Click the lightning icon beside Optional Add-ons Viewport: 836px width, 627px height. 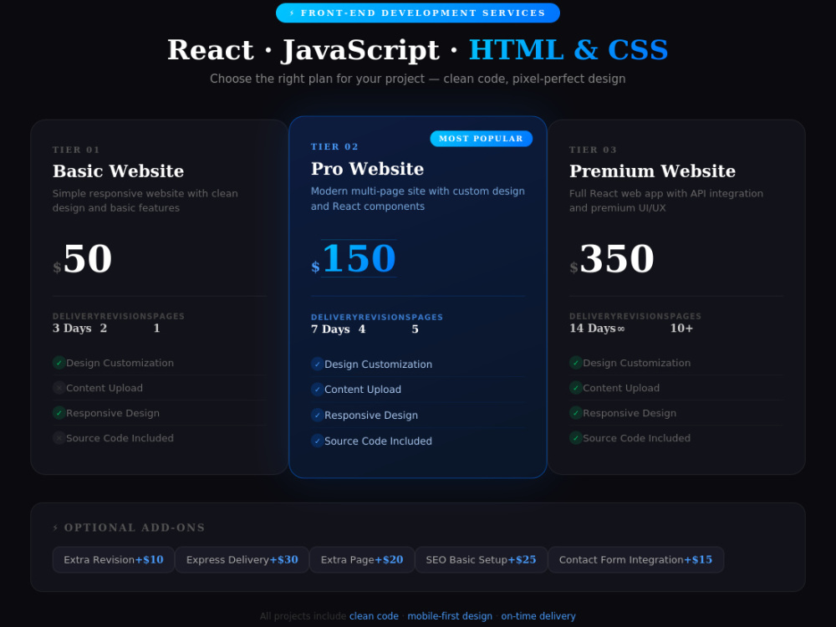[55, 528]
